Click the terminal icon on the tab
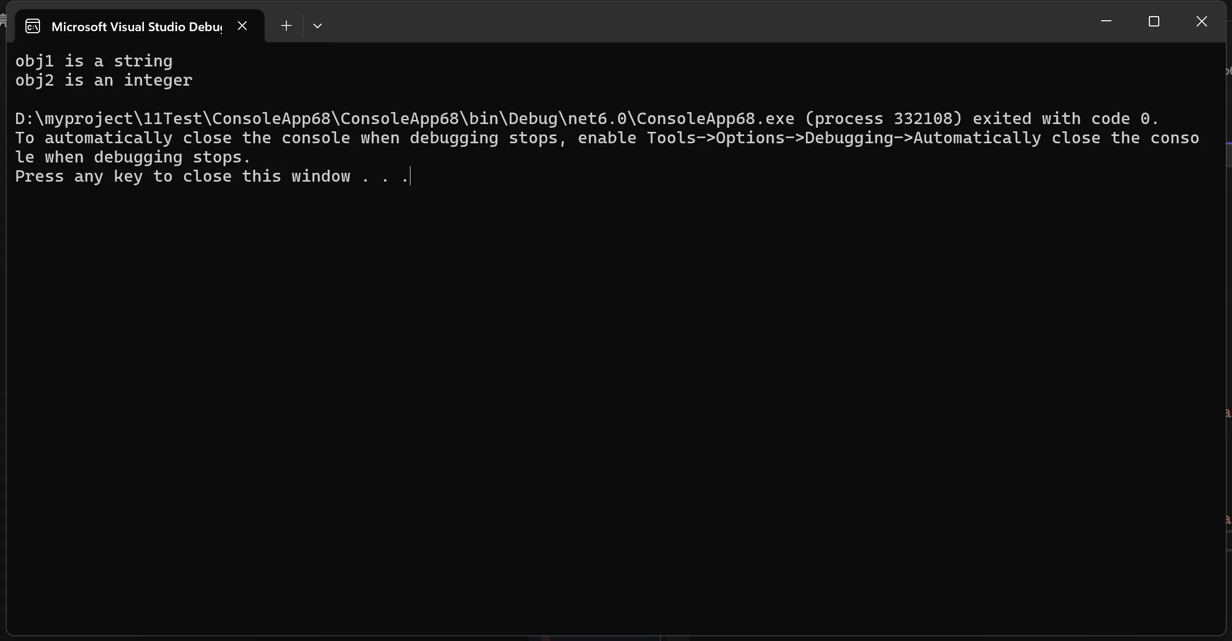 [x=33, y=26]
